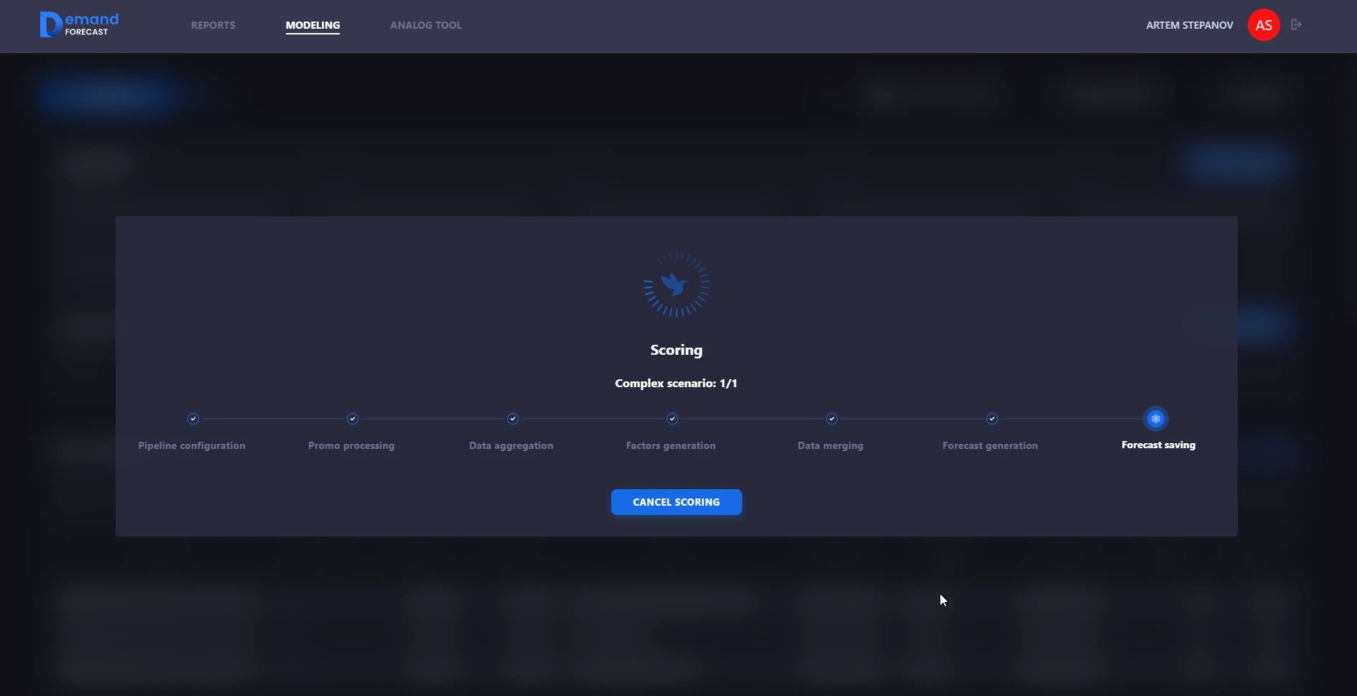Click the Artem Stepanov username

click(1189, 25)
